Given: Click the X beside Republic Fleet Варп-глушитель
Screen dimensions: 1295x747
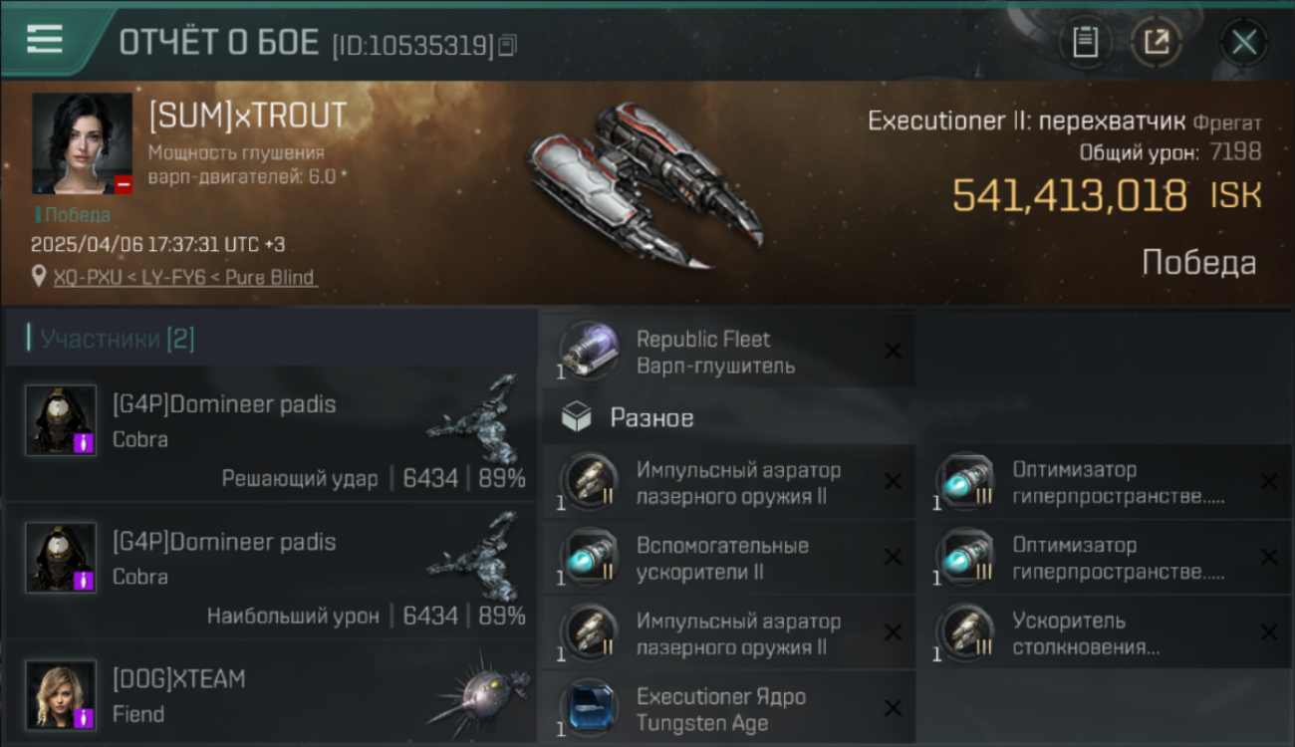Looking at the screenshot, I should [893, 351].
